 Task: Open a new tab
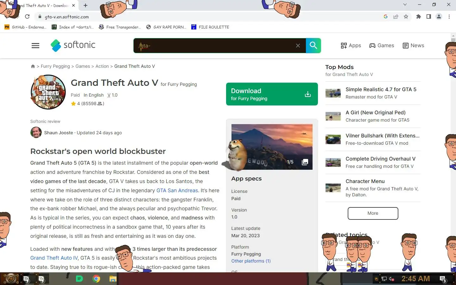coord(85,5)
